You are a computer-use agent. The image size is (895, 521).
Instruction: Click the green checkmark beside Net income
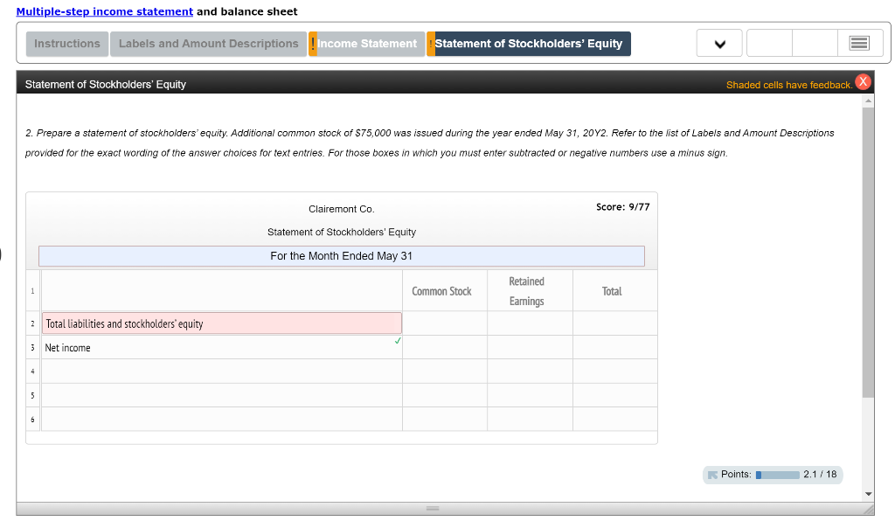(x=398, y=341)
